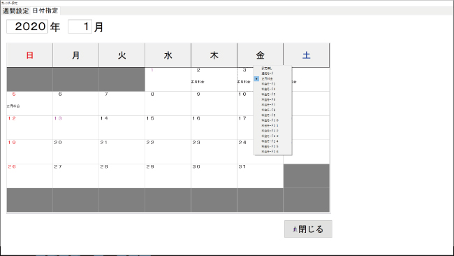Pick 料金モード9 from the menu
Image resolution: width=454 pixels, height=256 pixels.
coord(272,115)
